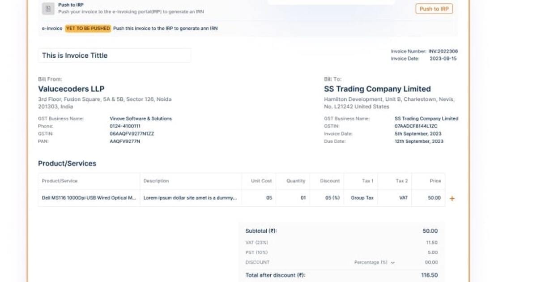Image resolution: width=537 pixels, height=282 pixels.
Task: Click the Price column header
Action: tap(435, 181)
